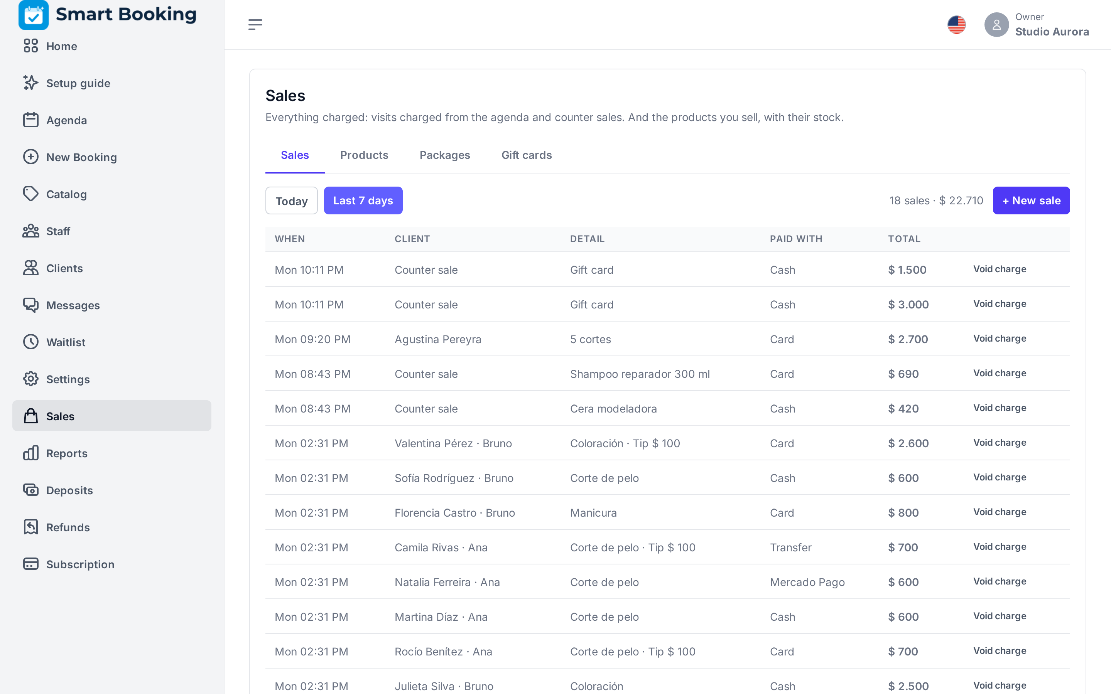The width and height of the screenshot is (1111, 694).
Task: Click the Florencia Castro · Bruno client cell
Action: point(454,513)
